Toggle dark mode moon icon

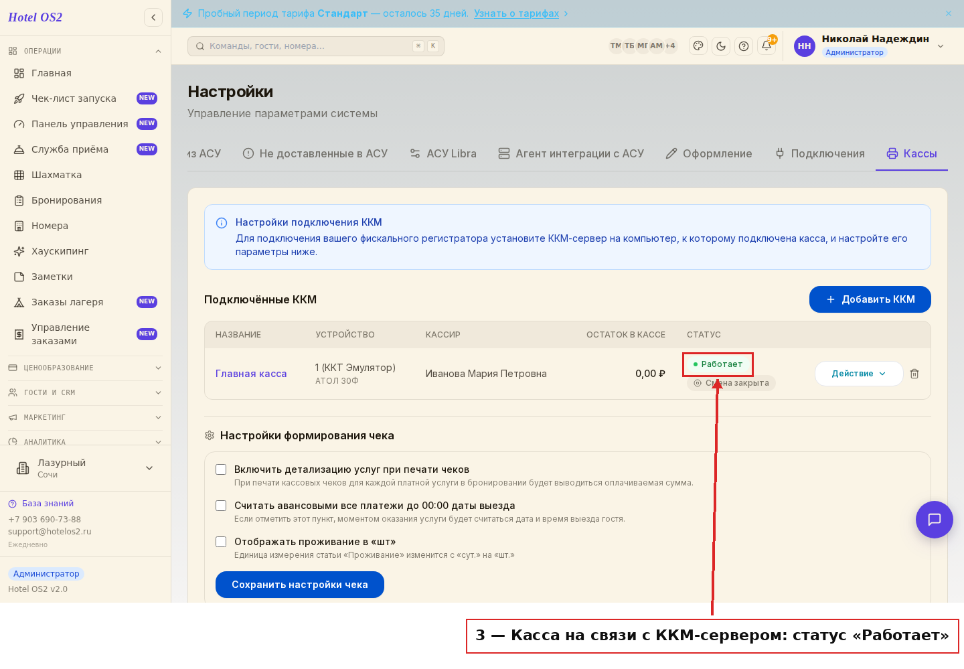pyautogui.click(x=721, y=46)
